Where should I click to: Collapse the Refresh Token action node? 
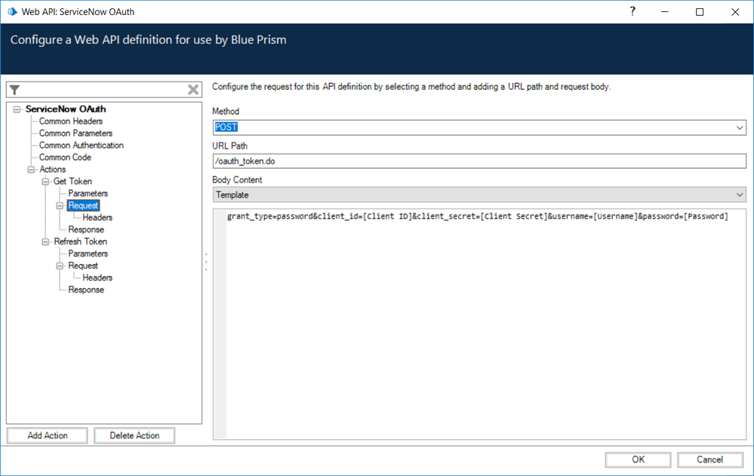pos(46,242)
